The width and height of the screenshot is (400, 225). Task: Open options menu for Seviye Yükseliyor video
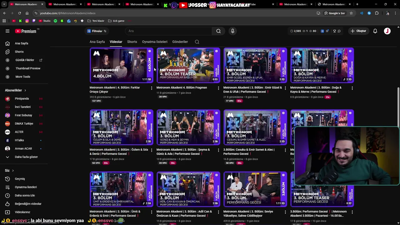285,212
